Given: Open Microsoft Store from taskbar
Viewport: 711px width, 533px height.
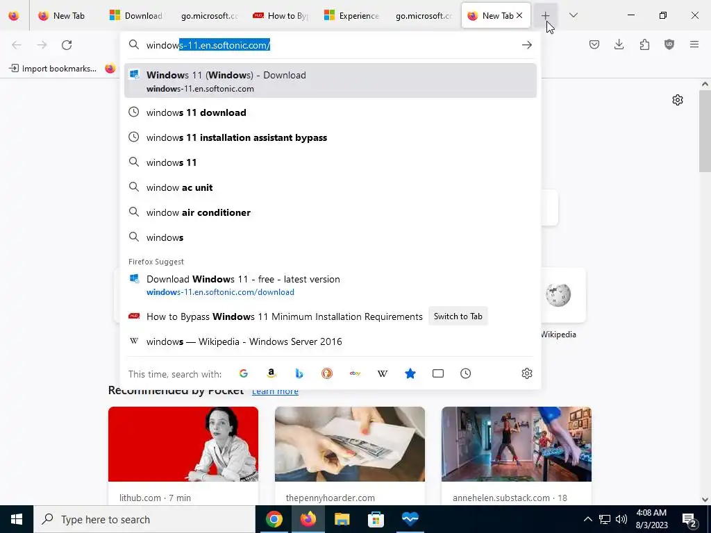Looking at the screenshot, I should (376, 519).
